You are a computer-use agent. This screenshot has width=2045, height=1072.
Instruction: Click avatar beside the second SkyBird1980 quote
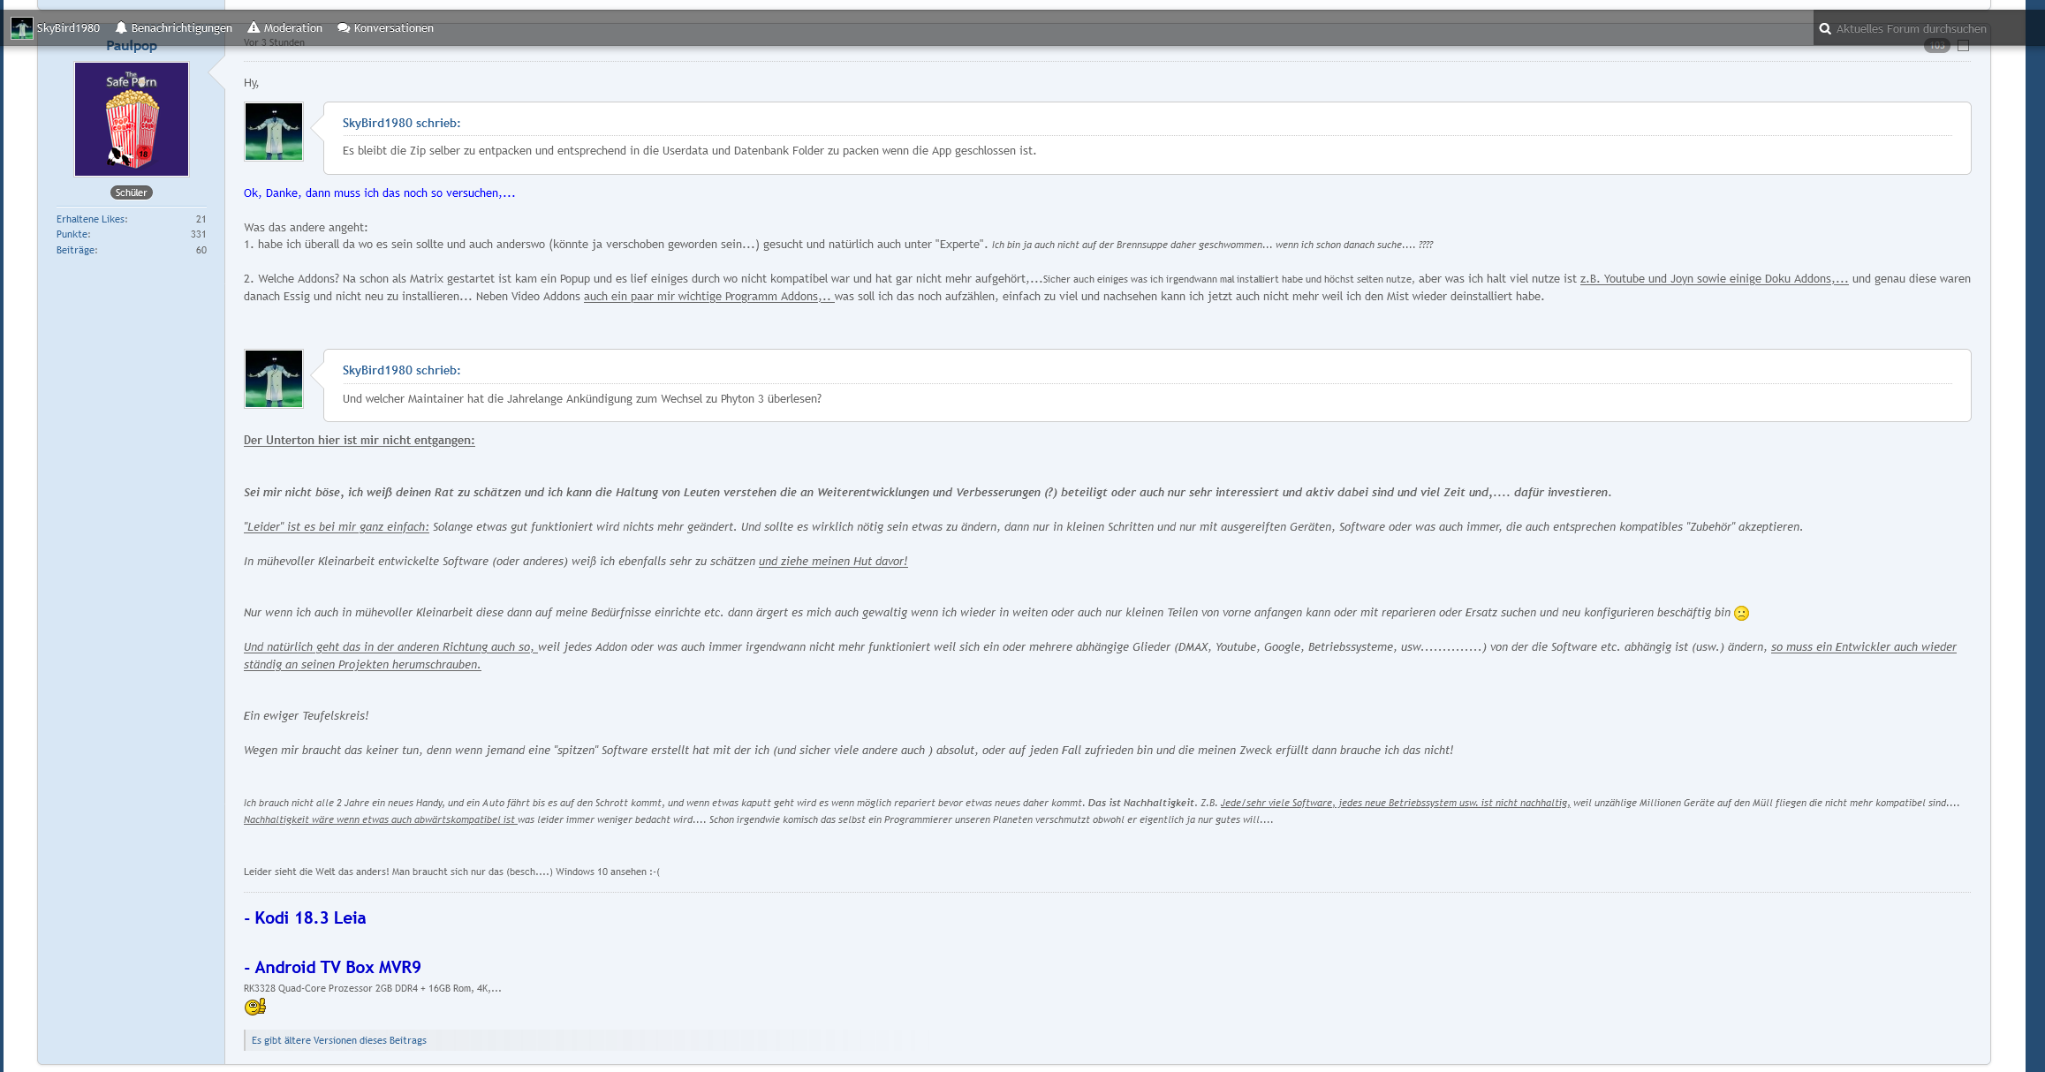click(x=274, y=379)
